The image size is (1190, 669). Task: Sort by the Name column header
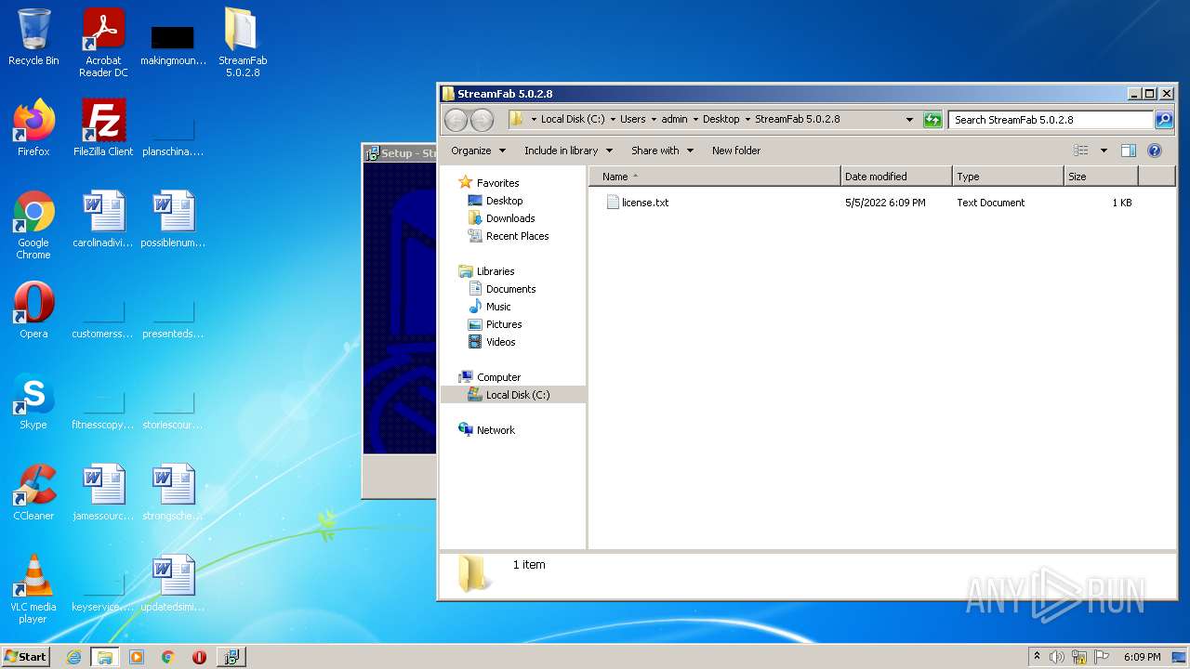coord(715,177)
